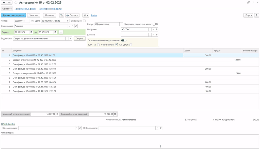The height and width of the screenshot is (149, 260).
Task: Switch to Прикрепленные файлы tab
Action: (25, 9)
